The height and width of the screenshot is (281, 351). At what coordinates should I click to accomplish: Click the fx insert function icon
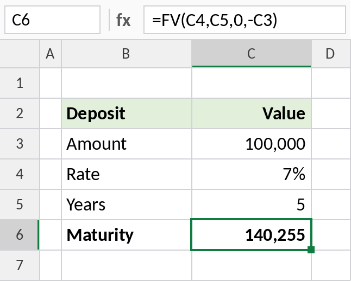tap(123, 20)
